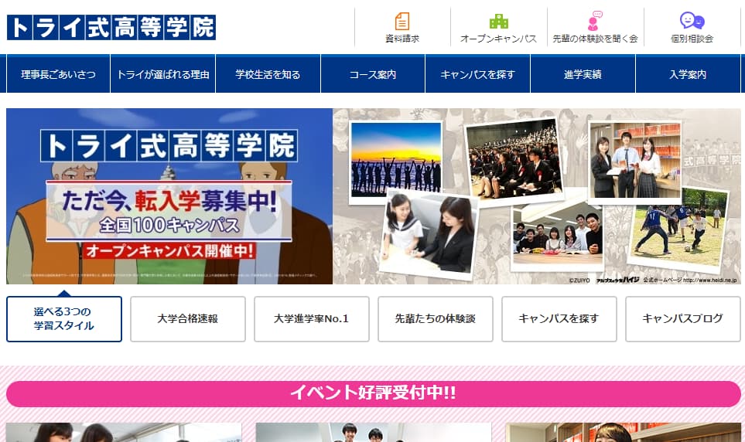Open トライが選ばれる理由 menu item

pyautogui.click(x=163, y=74)
